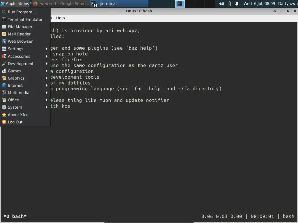Click the tmux: 0 bash window title
The height and width of the screenshot is (223, 298).
coord(139,11)
